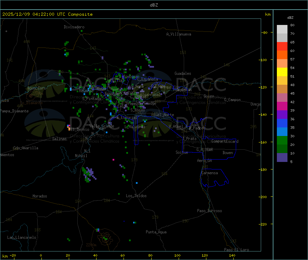This screenshot has height=260, width=308.
Task: Click the 'Bowen' map label
Action: tap(228, 153)
